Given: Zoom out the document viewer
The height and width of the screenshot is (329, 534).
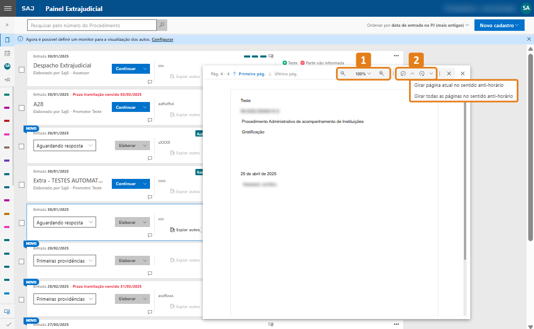Looking at the screenshot, I should (343, 74).
